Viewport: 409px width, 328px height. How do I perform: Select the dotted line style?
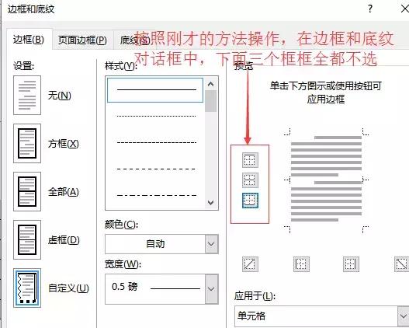(x=156, y=116)
